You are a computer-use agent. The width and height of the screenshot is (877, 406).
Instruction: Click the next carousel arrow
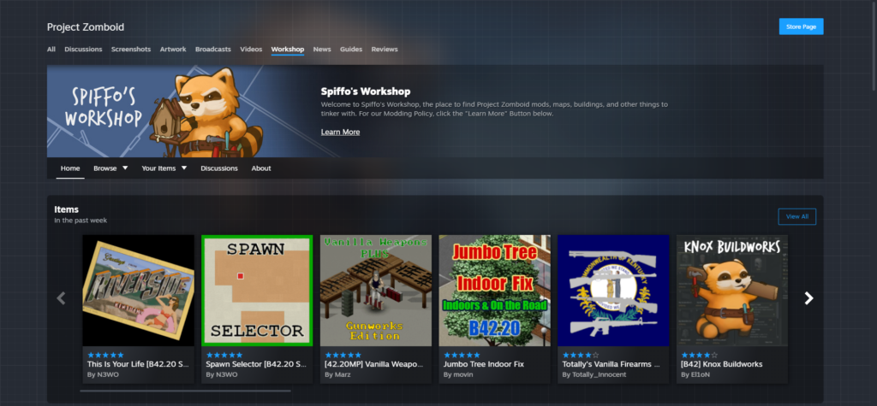point(808,298)
